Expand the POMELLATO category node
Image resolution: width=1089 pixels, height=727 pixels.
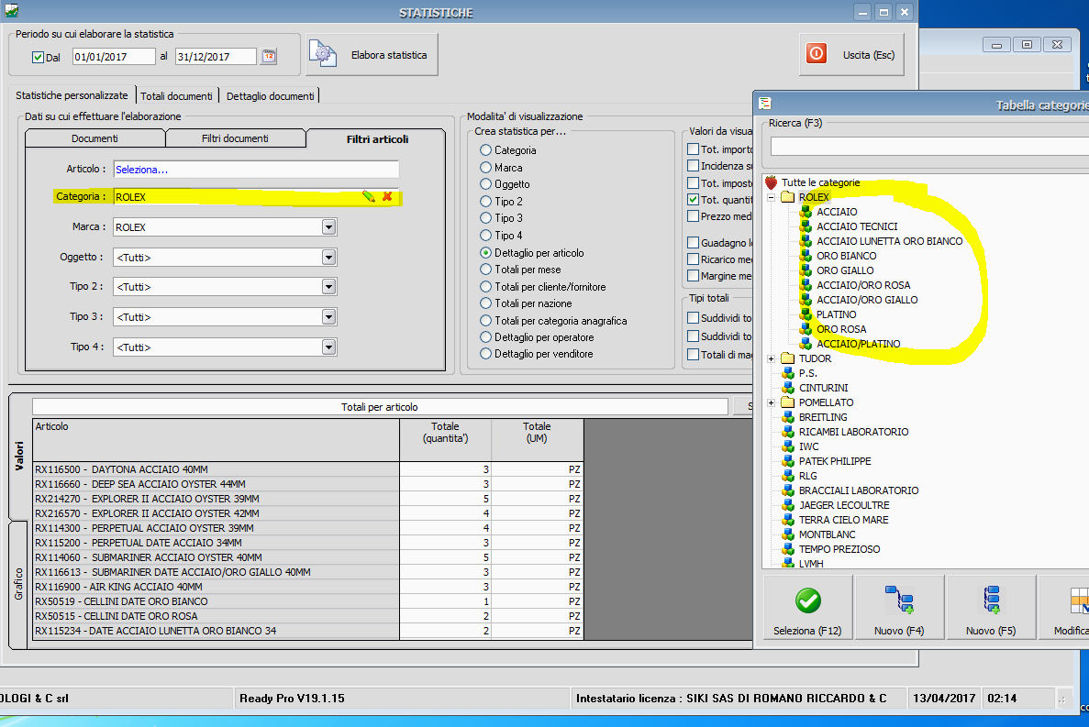pyautogui.click(x=771, y=403)
